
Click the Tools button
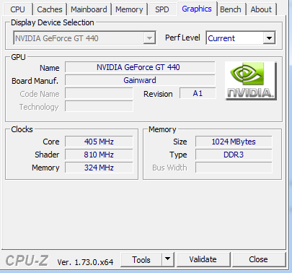pyautogui.click(x=141, y=259)
